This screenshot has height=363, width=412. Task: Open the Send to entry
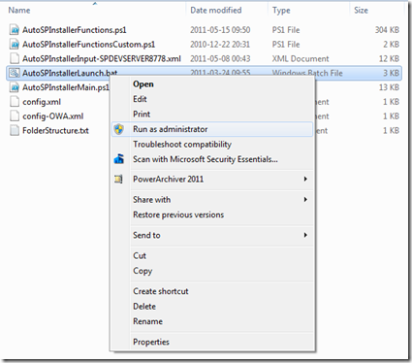(x=212, y=235)
